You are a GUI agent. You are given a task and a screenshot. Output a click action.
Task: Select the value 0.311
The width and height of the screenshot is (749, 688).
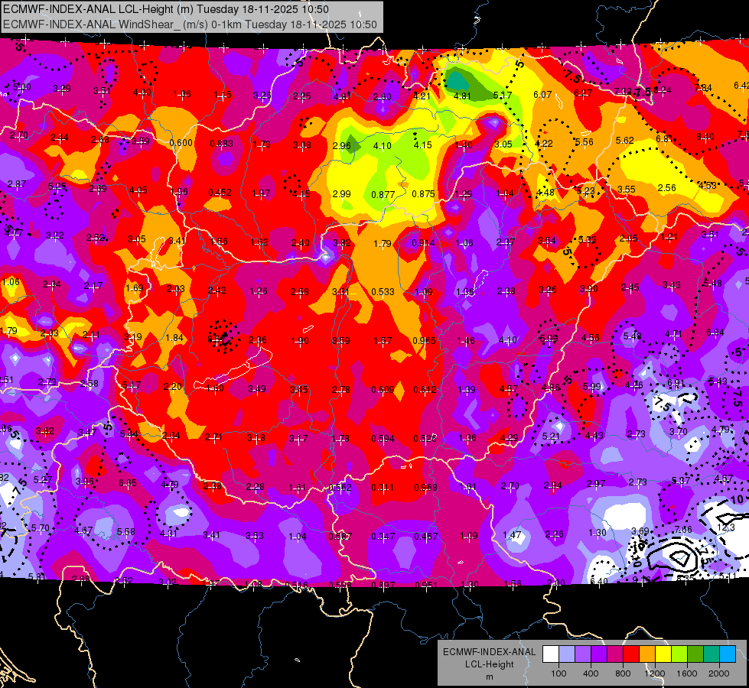383,488
